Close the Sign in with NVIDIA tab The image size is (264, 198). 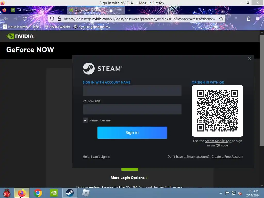pyautogui.click(x=121, y=10)
